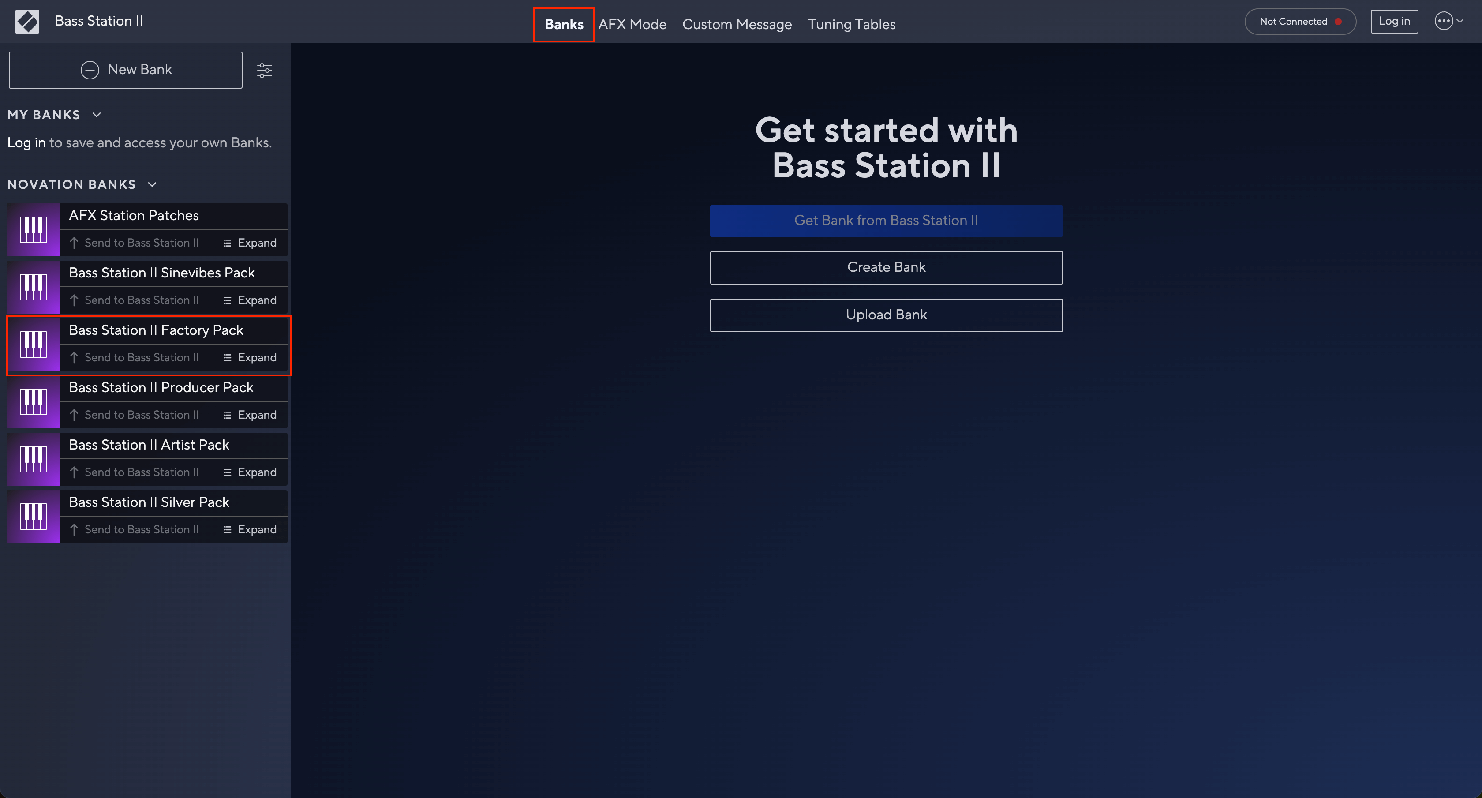Click Get Bank from Bass Station II
Screen dimensions: 1482x798
(886, 221)
